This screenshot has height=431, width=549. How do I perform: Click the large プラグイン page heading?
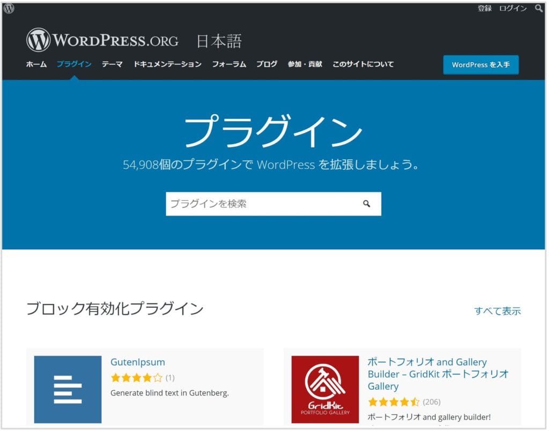pyautogui.click(x=273, y=131)
